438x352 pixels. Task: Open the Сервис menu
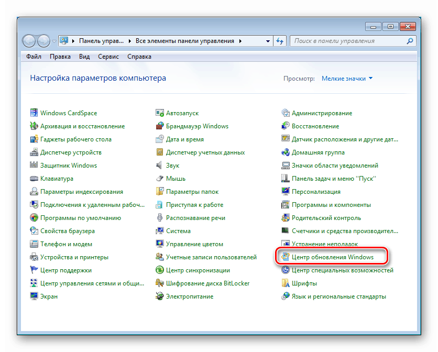point(108,56)
